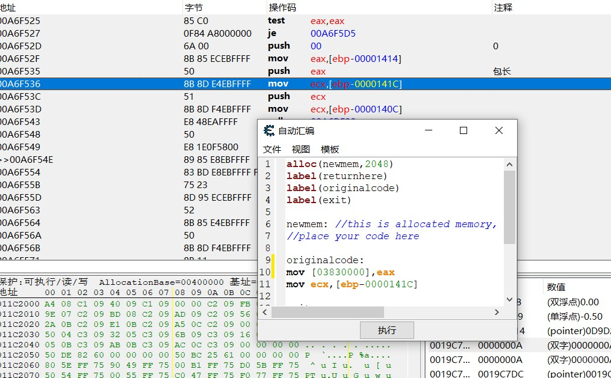The height and width of the screenshot is (378, 611).
Task: Minimize the 自动汇编 dialog window
Action: 429,131
